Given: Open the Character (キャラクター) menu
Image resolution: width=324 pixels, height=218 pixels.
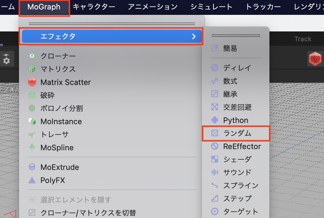Looking at the screenshot, I should tap(94, 7).
